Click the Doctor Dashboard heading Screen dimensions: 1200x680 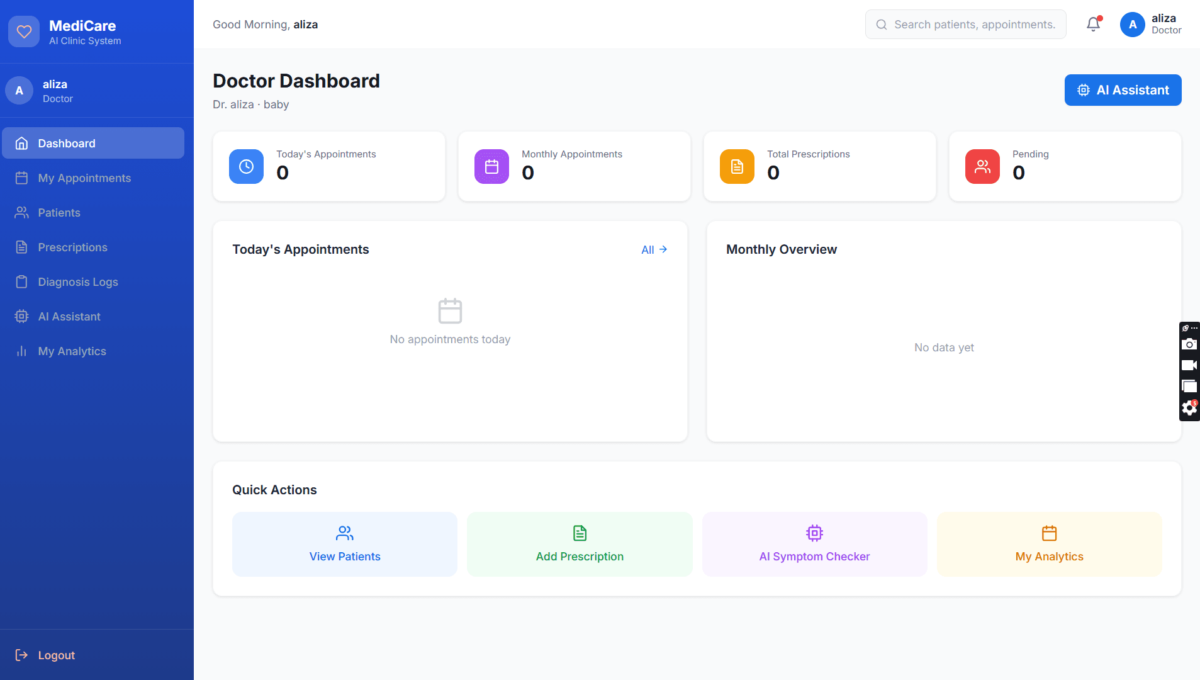click(x=296, y=81)
